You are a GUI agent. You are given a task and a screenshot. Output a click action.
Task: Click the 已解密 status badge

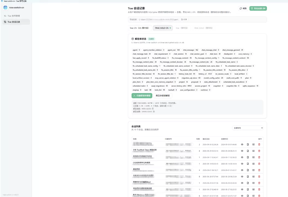151,39
